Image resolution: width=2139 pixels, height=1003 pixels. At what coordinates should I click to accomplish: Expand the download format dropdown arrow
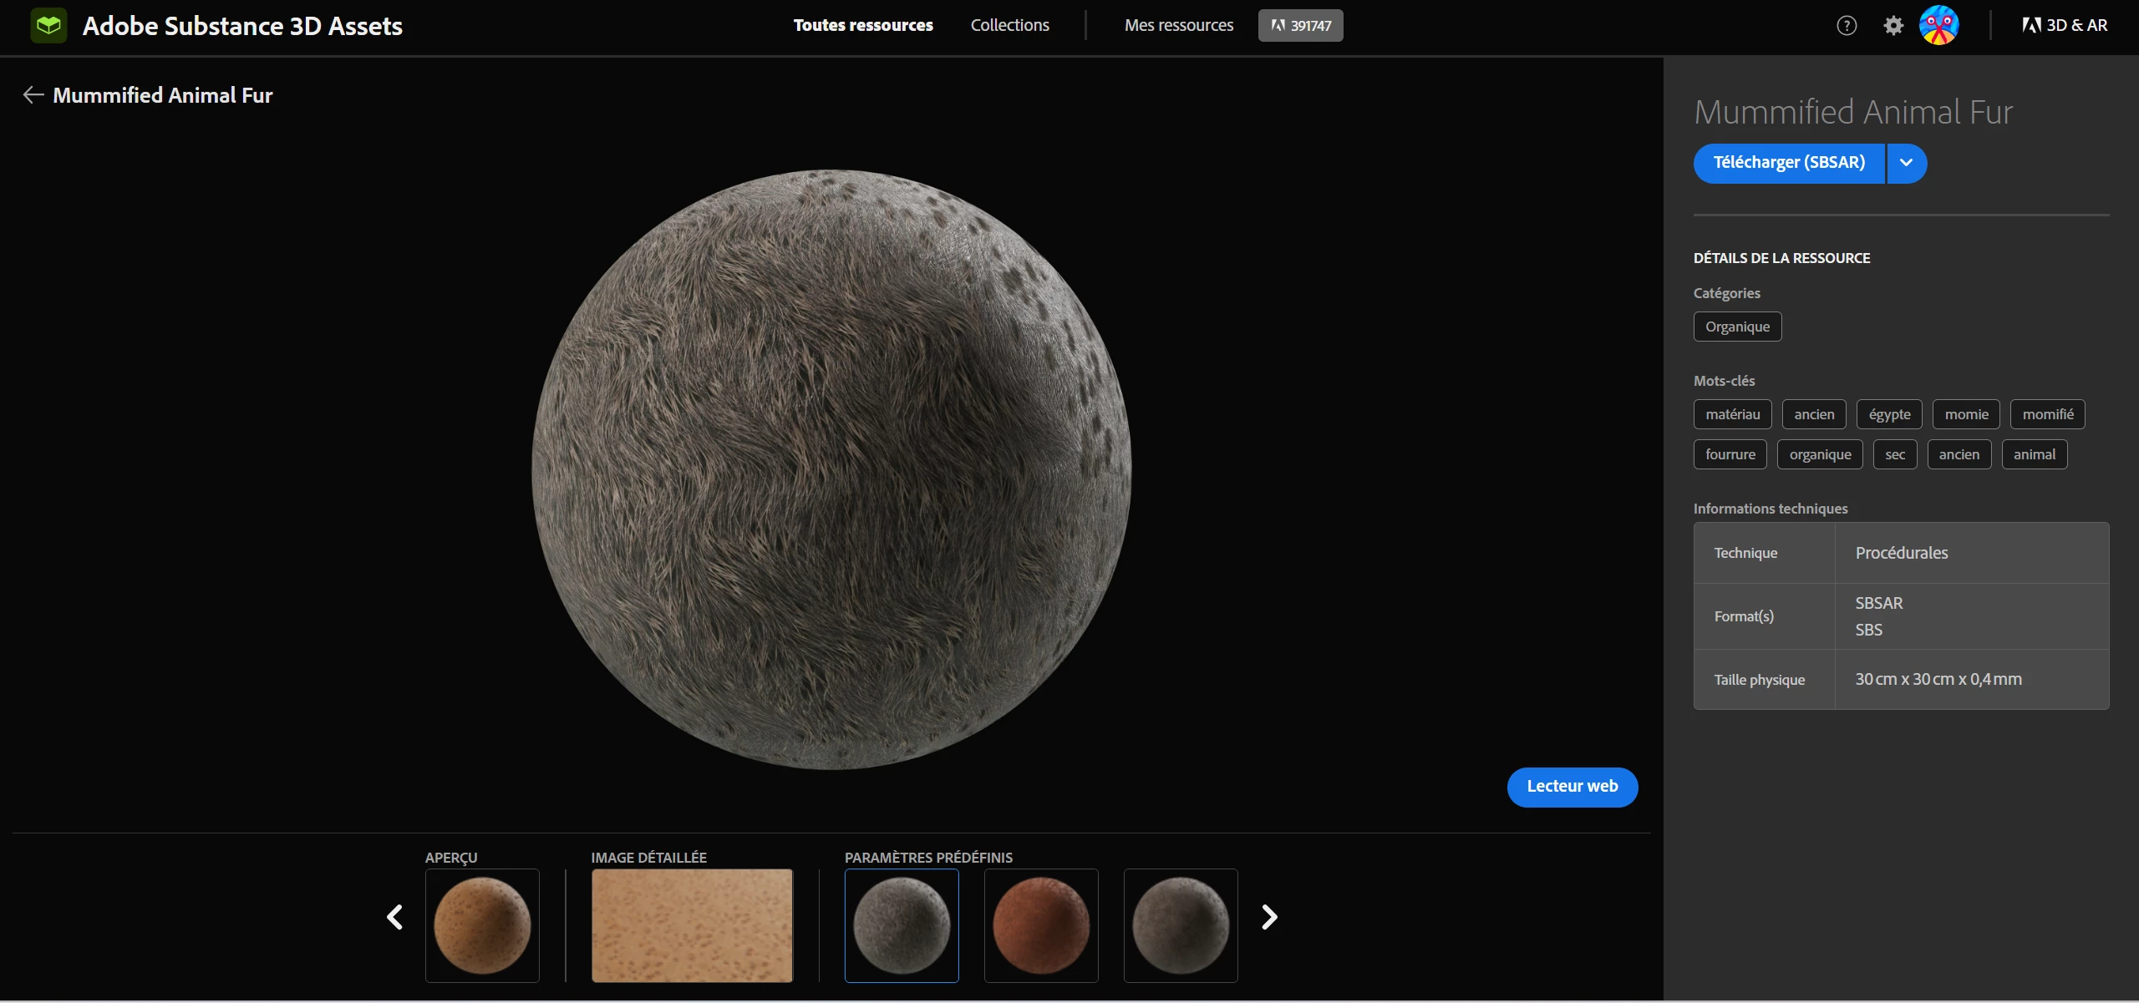point(1906,163)
